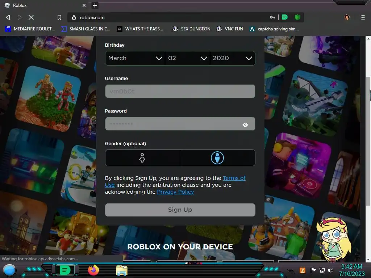Click the lock icon beside roblox.com
371x278 pixels.
[74, 17]
